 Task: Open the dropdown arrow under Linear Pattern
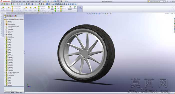tap(52, 11)
